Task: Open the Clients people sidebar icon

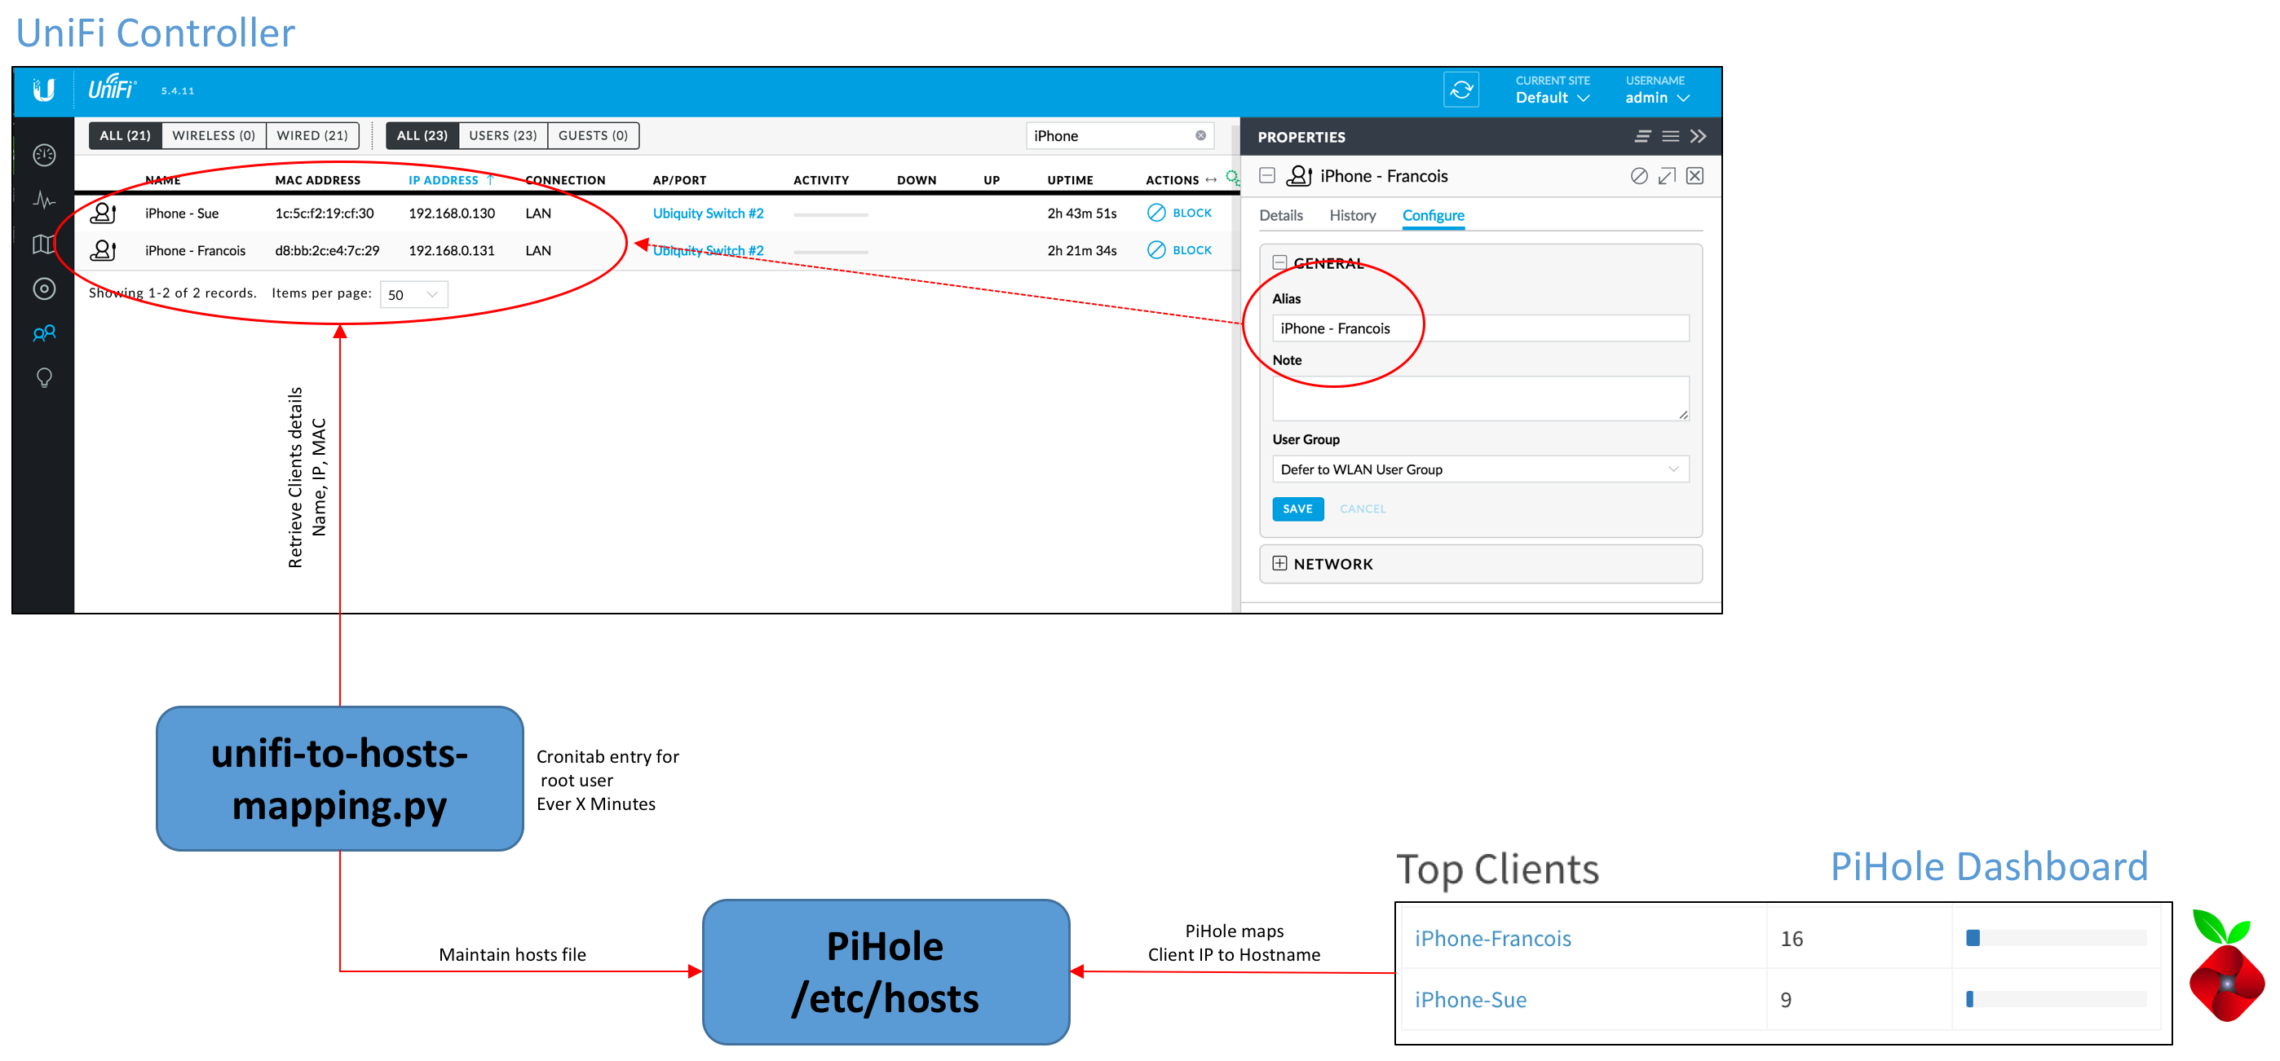Action: 44,333
